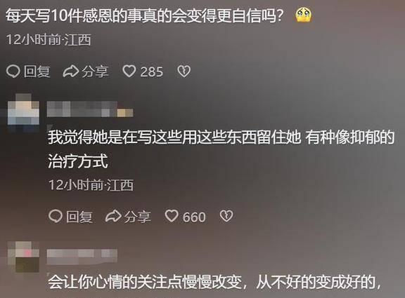Select the comment 会让你心情的关注点慢慢改变

[214, 283]
